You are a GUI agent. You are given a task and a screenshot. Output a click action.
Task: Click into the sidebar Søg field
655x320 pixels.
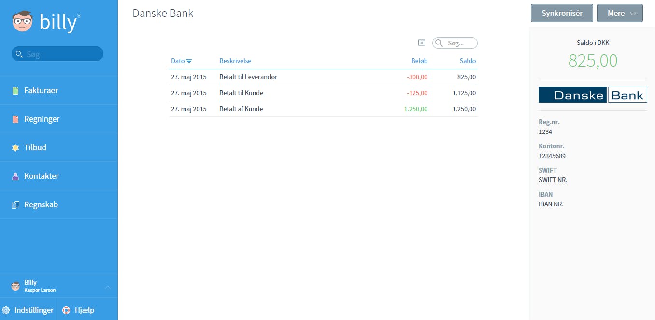[x=57, y=54]
